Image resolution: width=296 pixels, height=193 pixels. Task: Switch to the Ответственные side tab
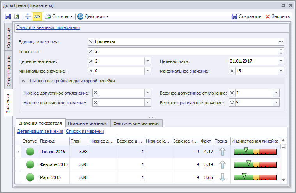click(9, 70)
